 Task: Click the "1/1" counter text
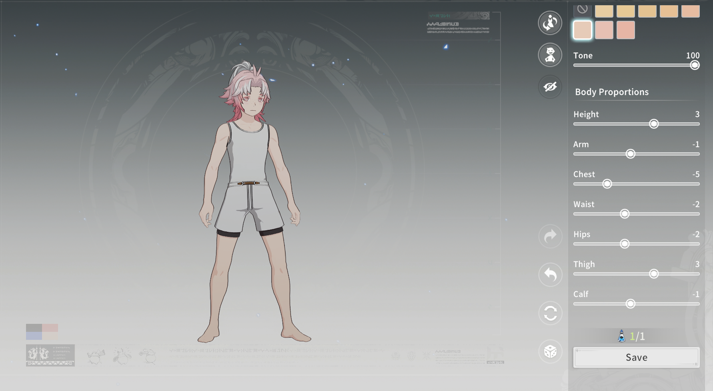tap(637, 337)
